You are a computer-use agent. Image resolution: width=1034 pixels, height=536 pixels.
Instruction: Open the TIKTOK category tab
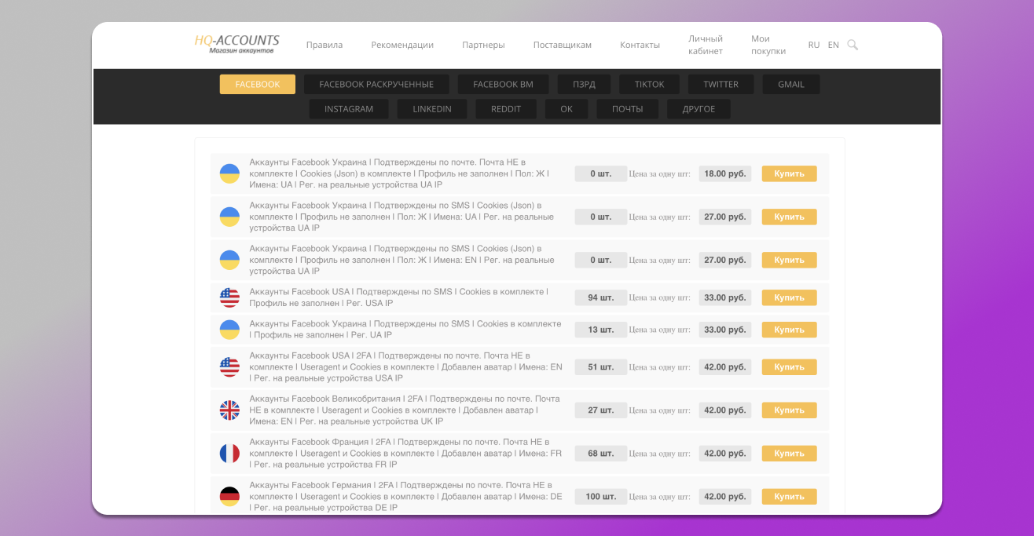click(x=650, y=84)
